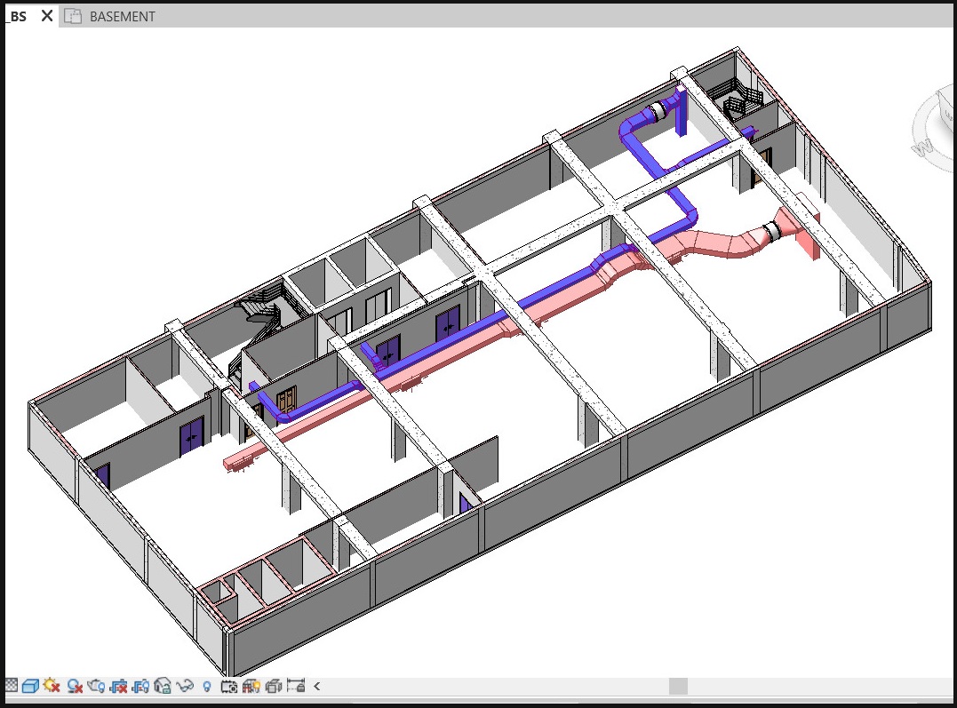This screenshot has height=708, width=957.
Task: Open the unlocked 3D view house icon
Action: [163, 686]
